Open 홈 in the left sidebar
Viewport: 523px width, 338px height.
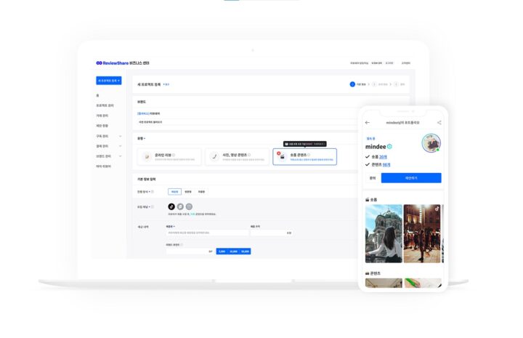(x=97, y=95)
